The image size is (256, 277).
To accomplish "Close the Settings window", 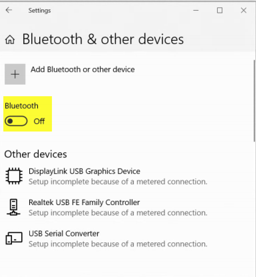I will coord(244,10).
